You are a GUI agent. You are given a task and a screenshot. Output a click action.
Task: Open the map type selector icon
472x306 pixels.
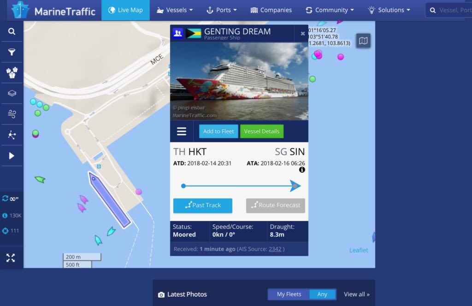pyautogui.click(x=363, y=41)
